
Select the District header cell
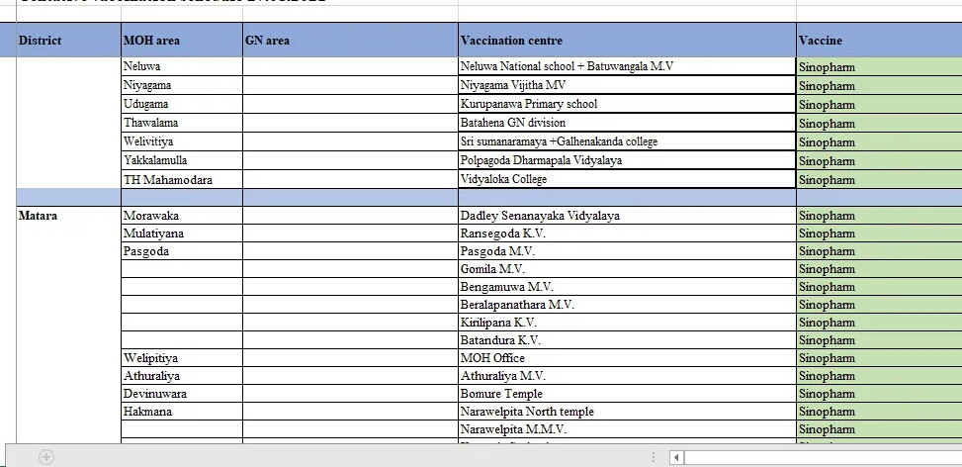68,41
